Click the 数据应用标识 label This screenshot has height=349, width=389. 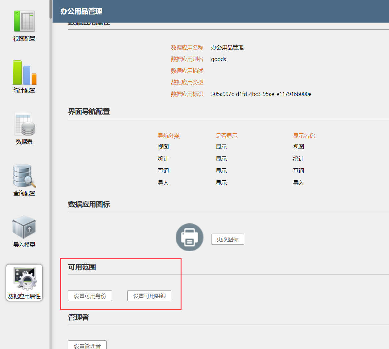click(187, 94)
